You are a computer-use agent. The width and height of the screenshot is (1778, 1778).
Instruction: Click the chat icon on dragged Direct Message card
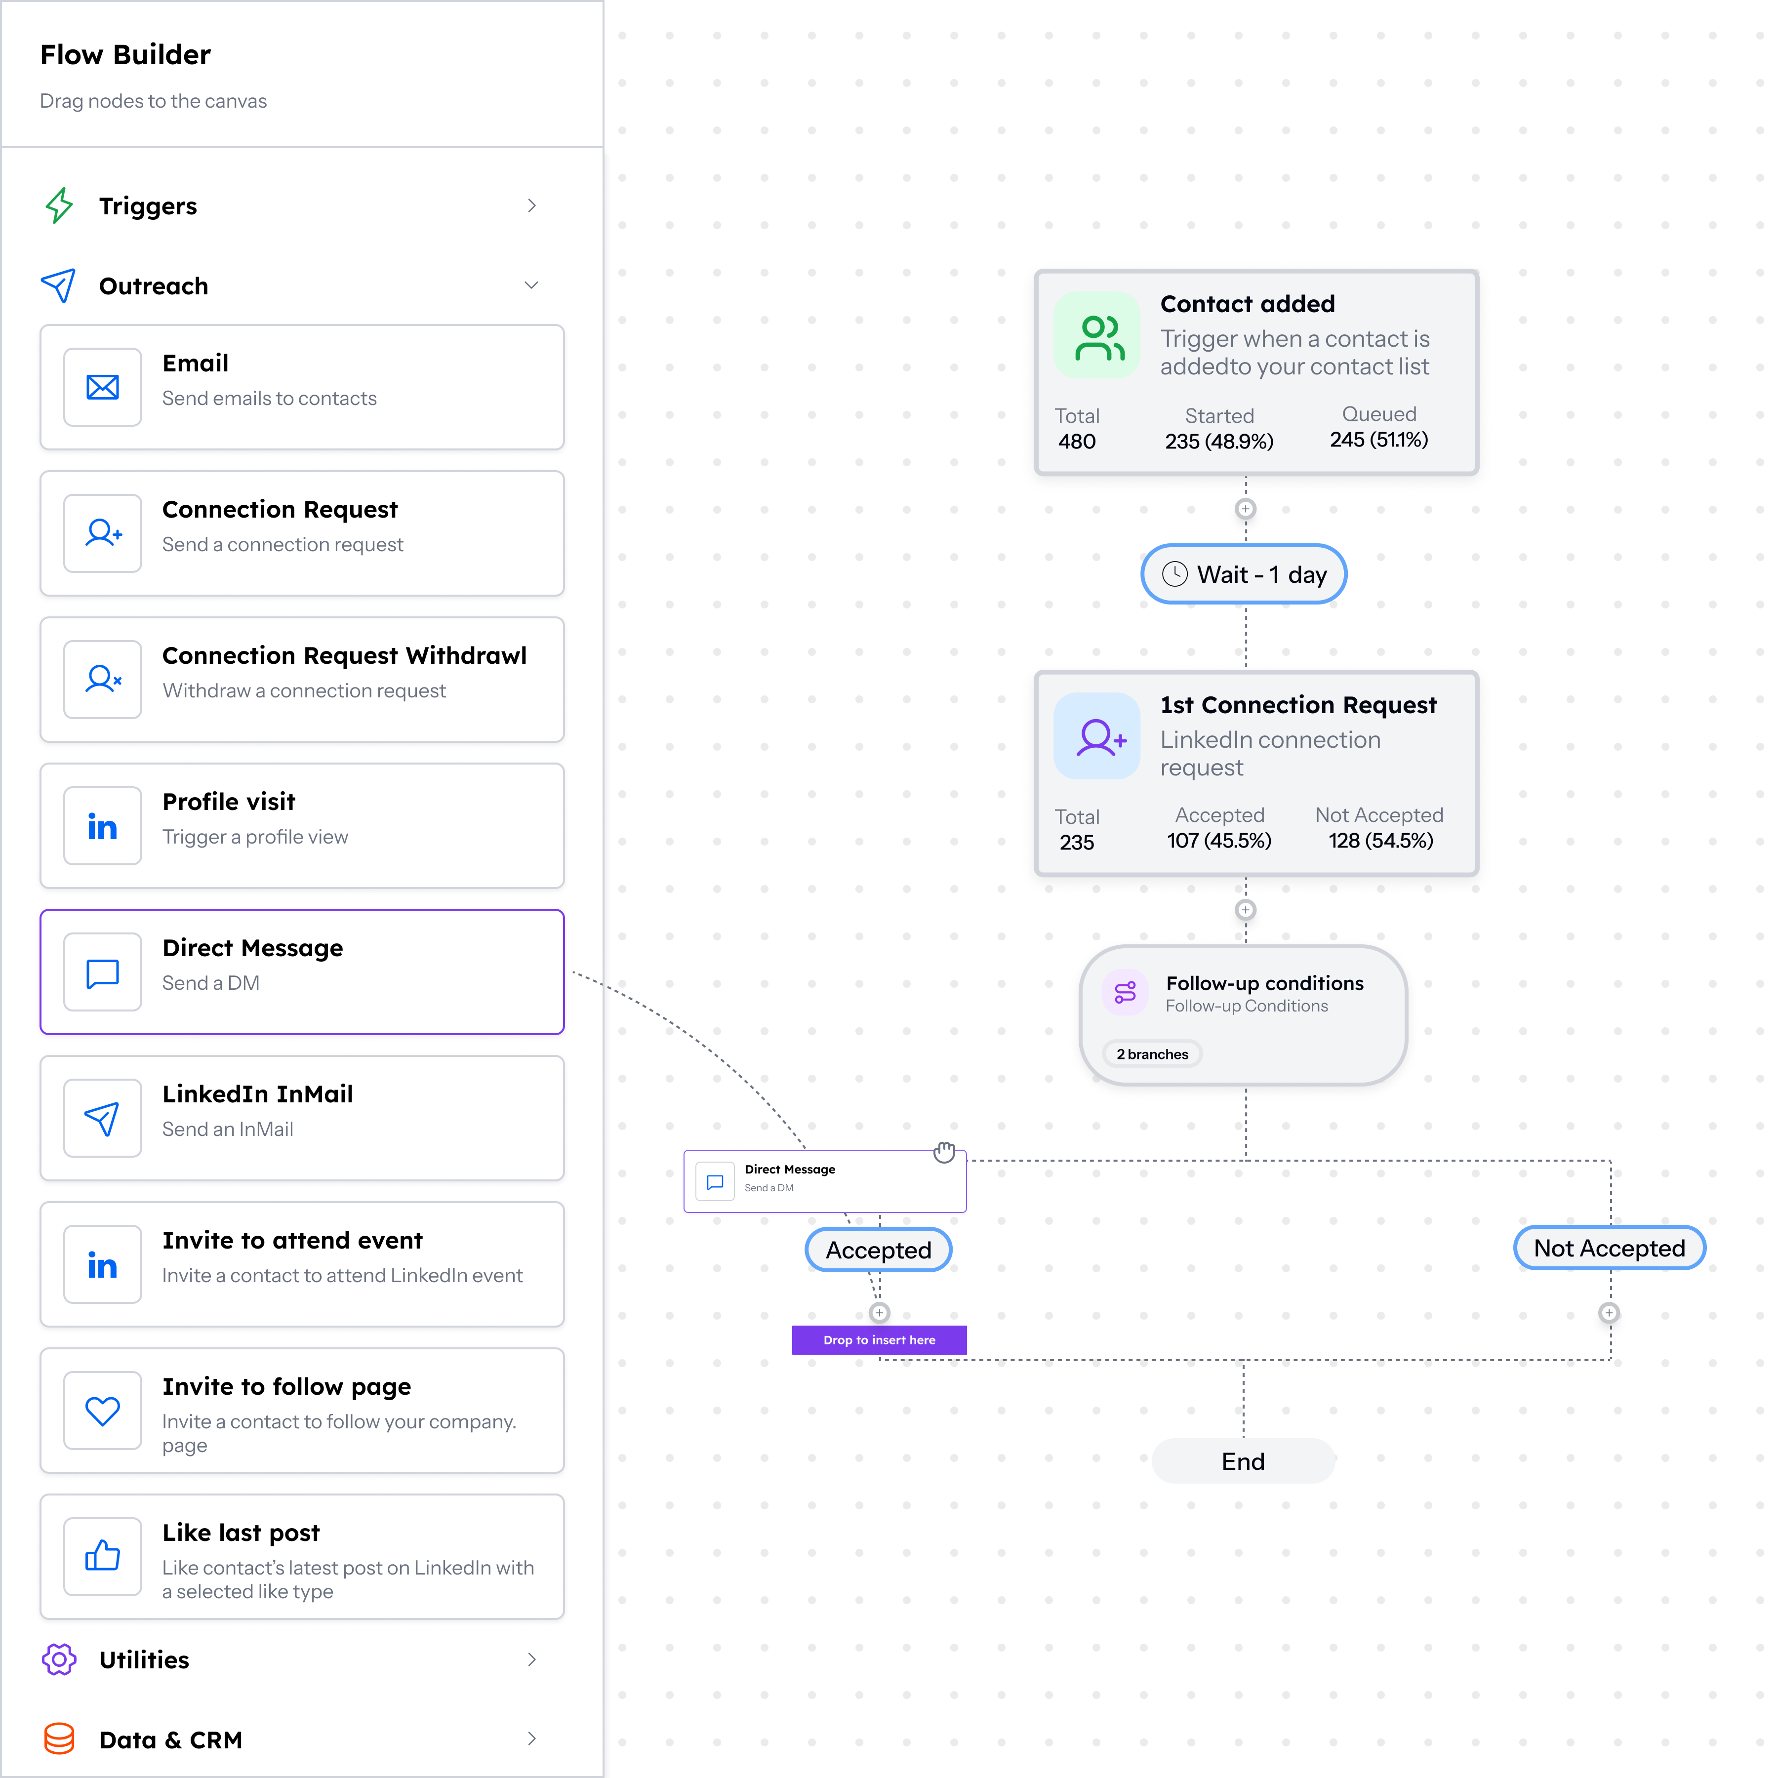tap(715, 1182)
